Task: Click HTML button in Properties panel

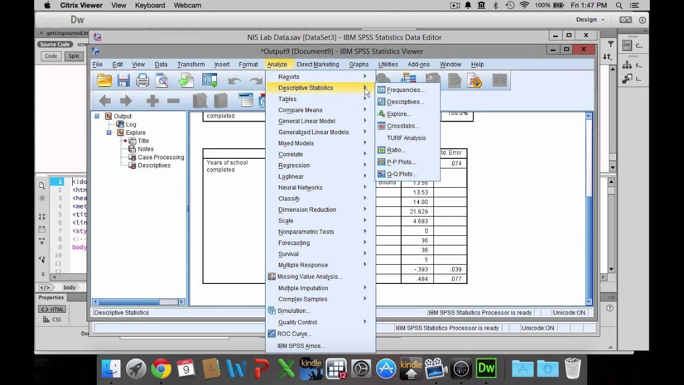Action: [x=52, y=309]
